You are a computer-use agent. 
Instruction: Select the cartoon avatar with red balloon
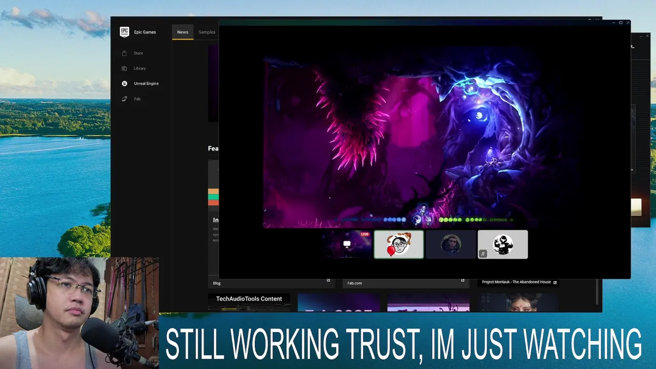399,244
